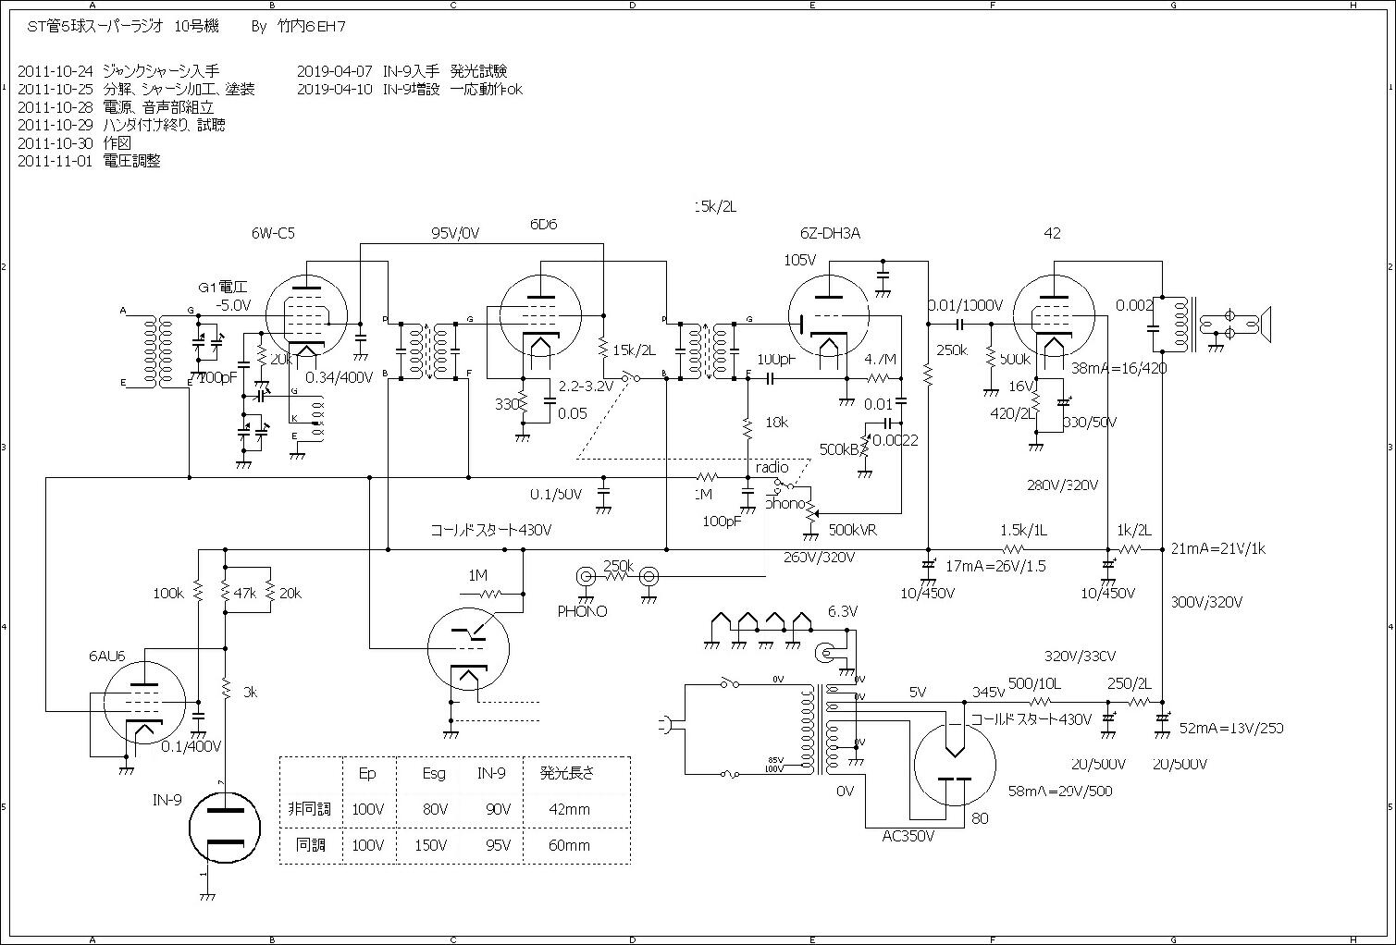Click the 2011-10-24 ジャンクシャーシ入手 log line
The image size is (1396, 945).
pyautogui.click(x=119, y=71)
